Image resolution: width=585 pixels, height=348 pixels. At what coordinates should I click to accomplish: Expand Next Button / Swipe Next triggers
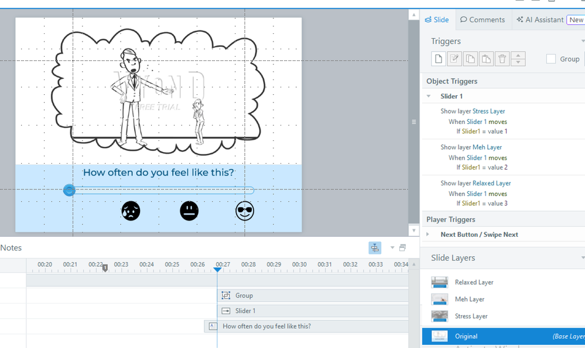coord(428,235)
